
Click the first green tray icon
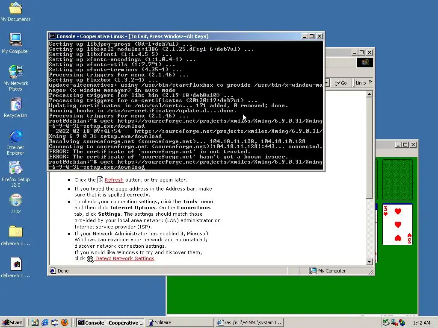pos(386,322)
